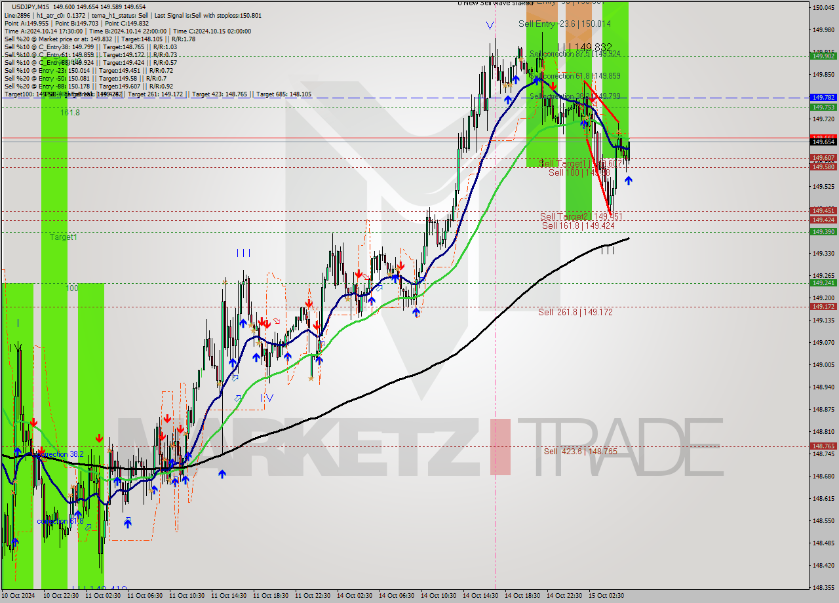This screenshot has width=839, height=603.
Task: Click the '11 Oct 06:30' time axis label
Action: pos(145,596)
